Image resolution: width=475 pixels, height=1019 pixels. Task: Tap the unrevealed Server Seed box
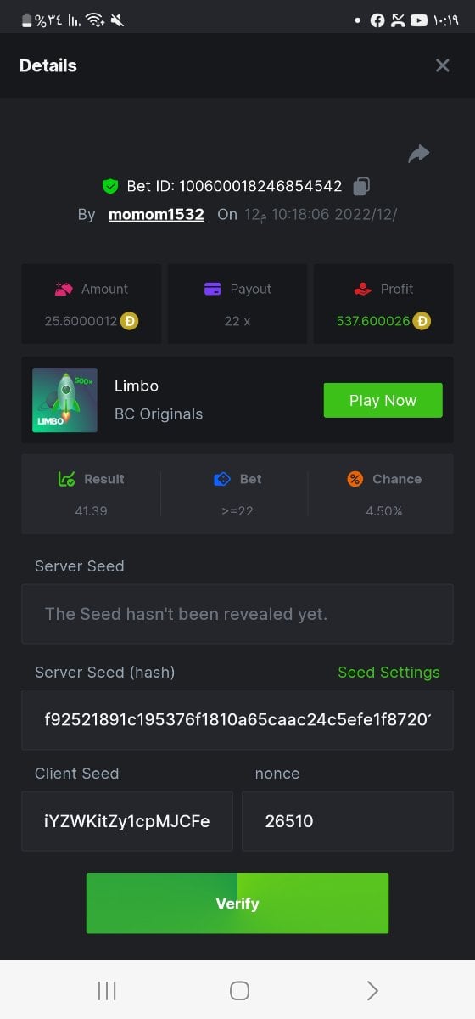237,613
